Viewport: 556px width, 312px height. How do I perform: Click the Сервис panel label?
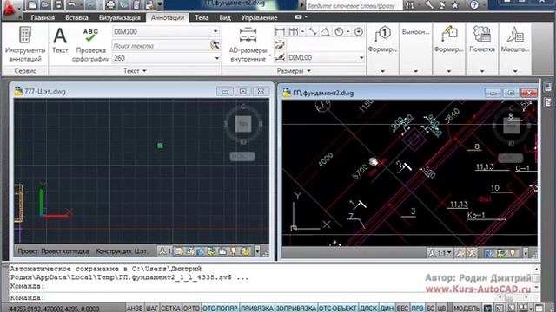tap(25, 71)
